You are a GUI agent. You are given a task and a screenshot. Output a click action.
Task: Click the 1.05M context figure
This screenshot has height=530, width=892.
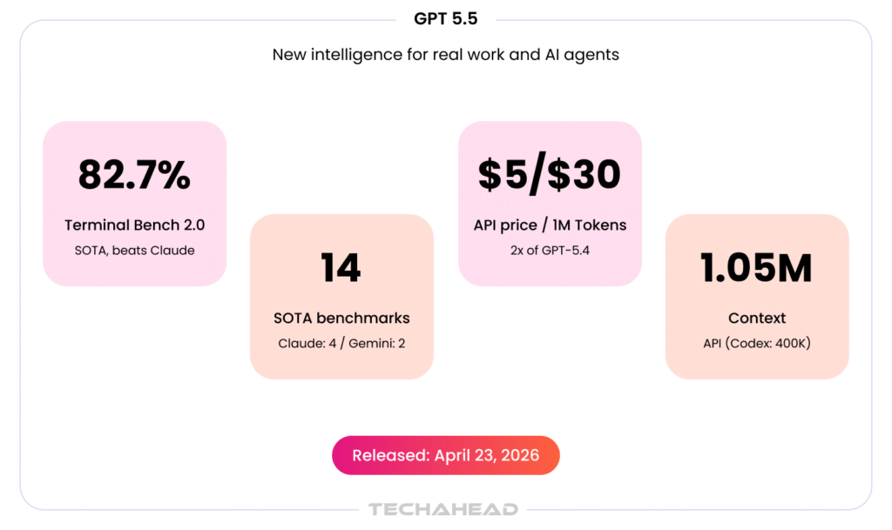pos(757,267)
